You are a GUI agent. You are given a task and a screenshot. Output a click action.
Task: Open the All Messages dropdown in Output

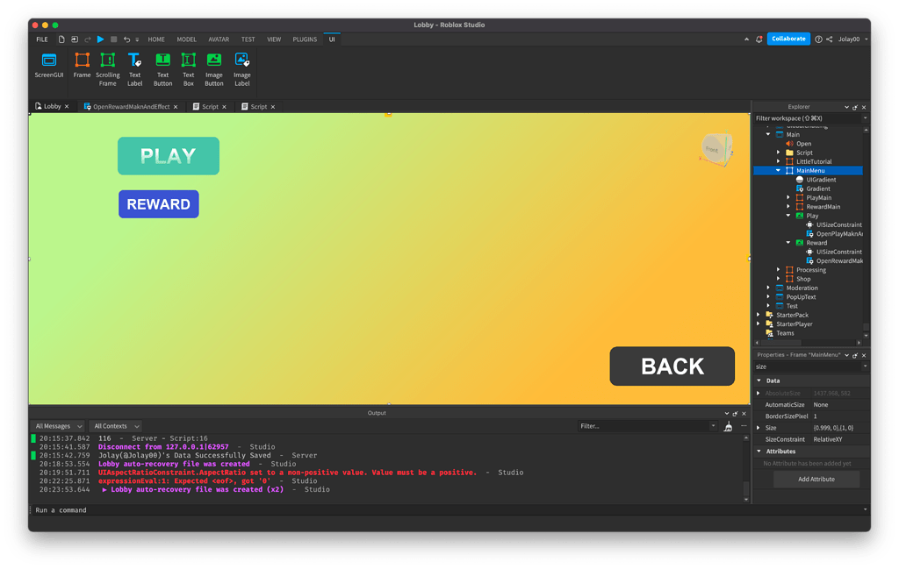pyautogui.click(x=58, y=425)
